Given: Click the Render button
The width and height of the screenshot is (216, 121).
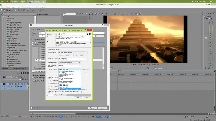Looking at the screenshot, I should [92, 108].
